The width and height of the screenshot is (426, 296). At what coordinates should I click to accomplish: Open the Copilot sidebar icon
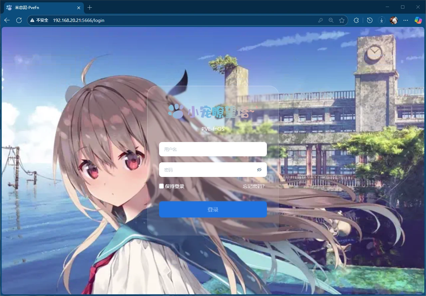(x=418, y=20)
